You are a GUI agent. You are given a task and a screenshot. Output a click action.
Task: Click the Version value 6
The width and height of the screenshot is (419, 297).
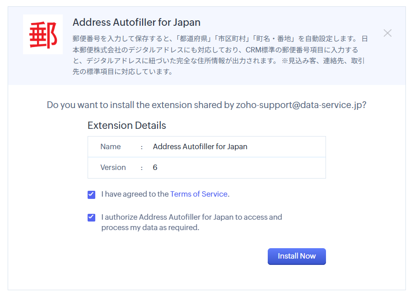tap(155, 168)
